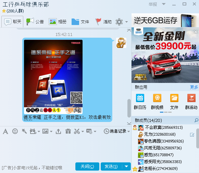Click the 举报 report link

click(153, 4)
